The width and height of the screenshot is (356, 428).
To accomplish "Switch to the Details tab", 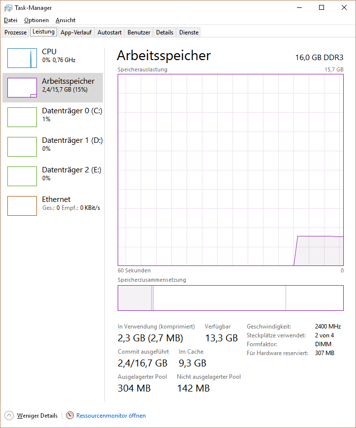I will pos(164,32).
